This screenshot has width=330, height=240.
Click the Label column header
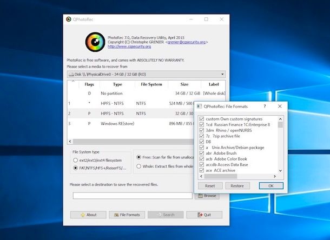213,84
